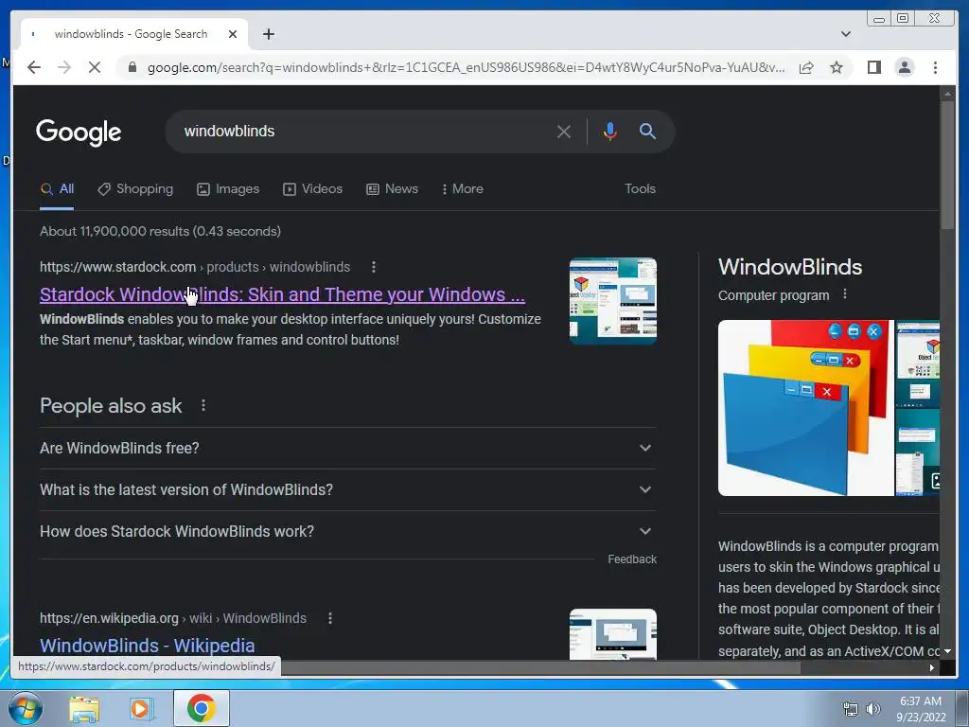
Task: Open the More search categories menu
Action: coord(463,189)
